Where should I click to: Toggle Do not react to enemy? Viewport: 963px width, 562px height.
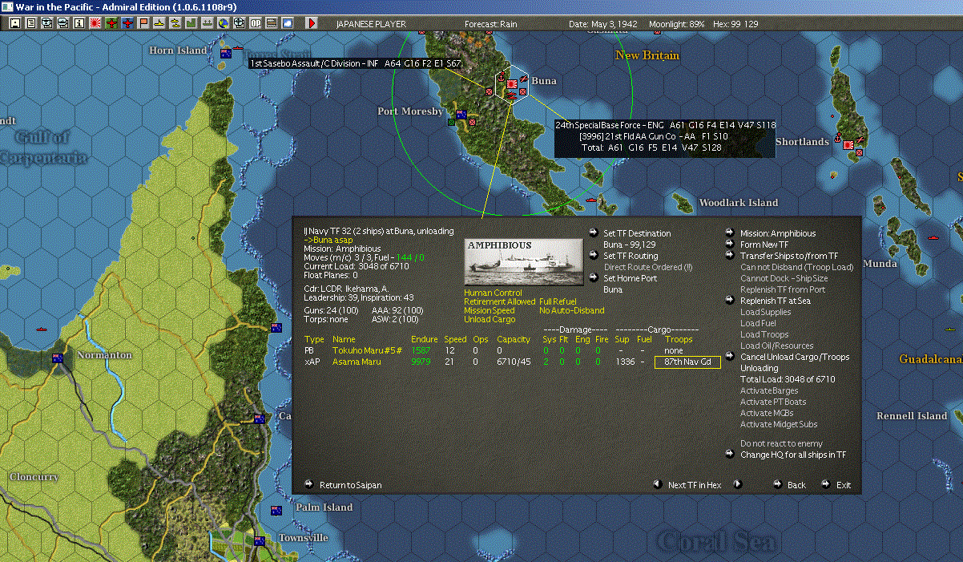[x=781, y=443]
